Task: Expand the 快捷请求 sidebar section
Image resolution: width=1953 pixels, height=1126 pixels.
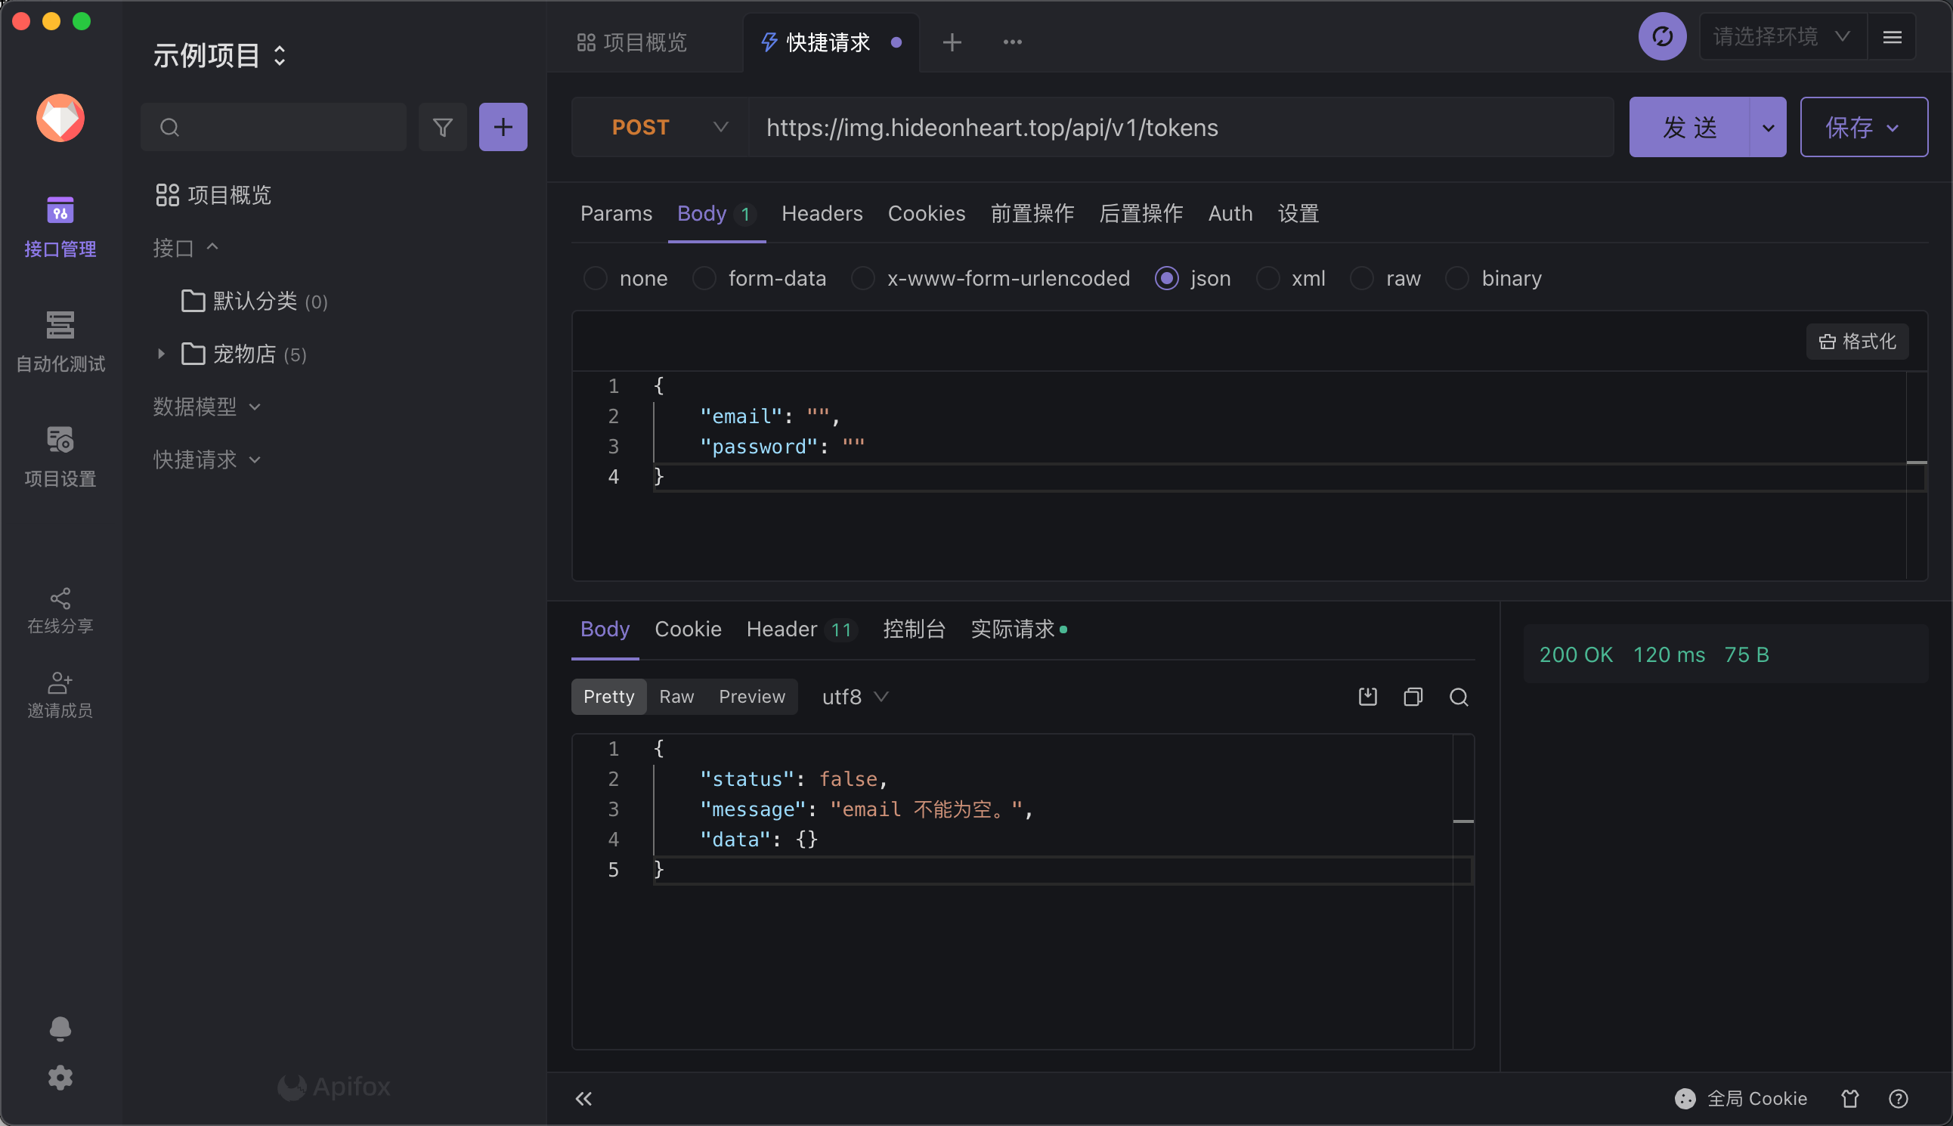Action: (x=206, y=459)
